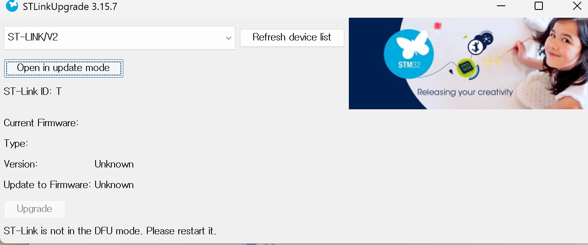This screenshot has height=245, width=588.
Task: Click the STM32 Releasing your creativity banner
Action: (x=468, y=64)
